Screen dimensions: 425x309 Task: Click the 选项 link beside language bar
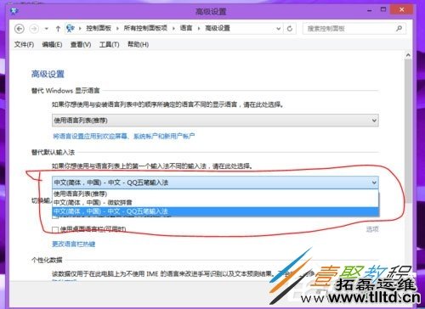(372, 229)
